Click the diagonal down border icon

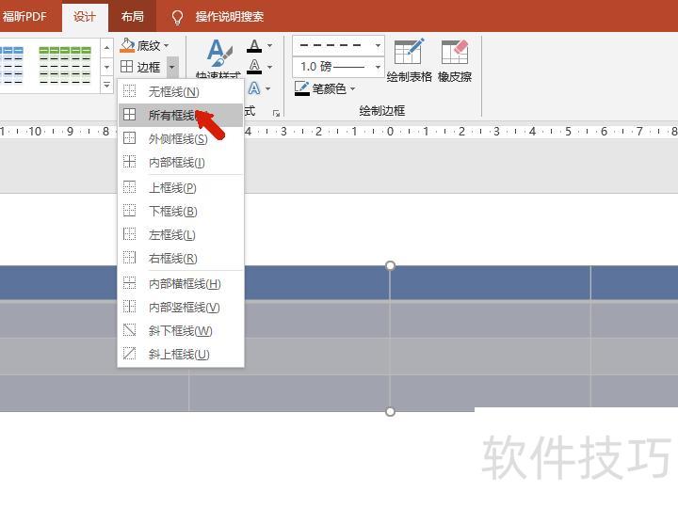129,330
